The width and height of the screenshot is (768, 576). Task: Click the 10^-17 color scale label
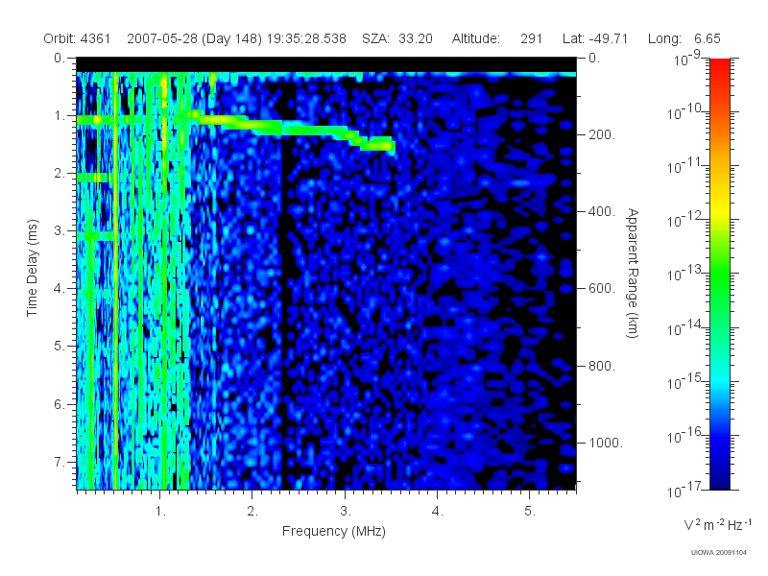point(684,489)
